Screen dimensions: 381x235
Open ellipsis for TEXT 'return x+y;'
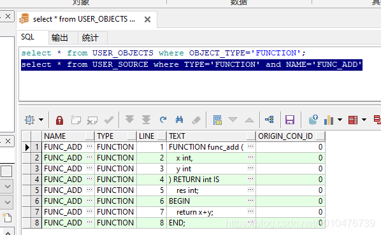pyautogui.click(x=250, y=211)
